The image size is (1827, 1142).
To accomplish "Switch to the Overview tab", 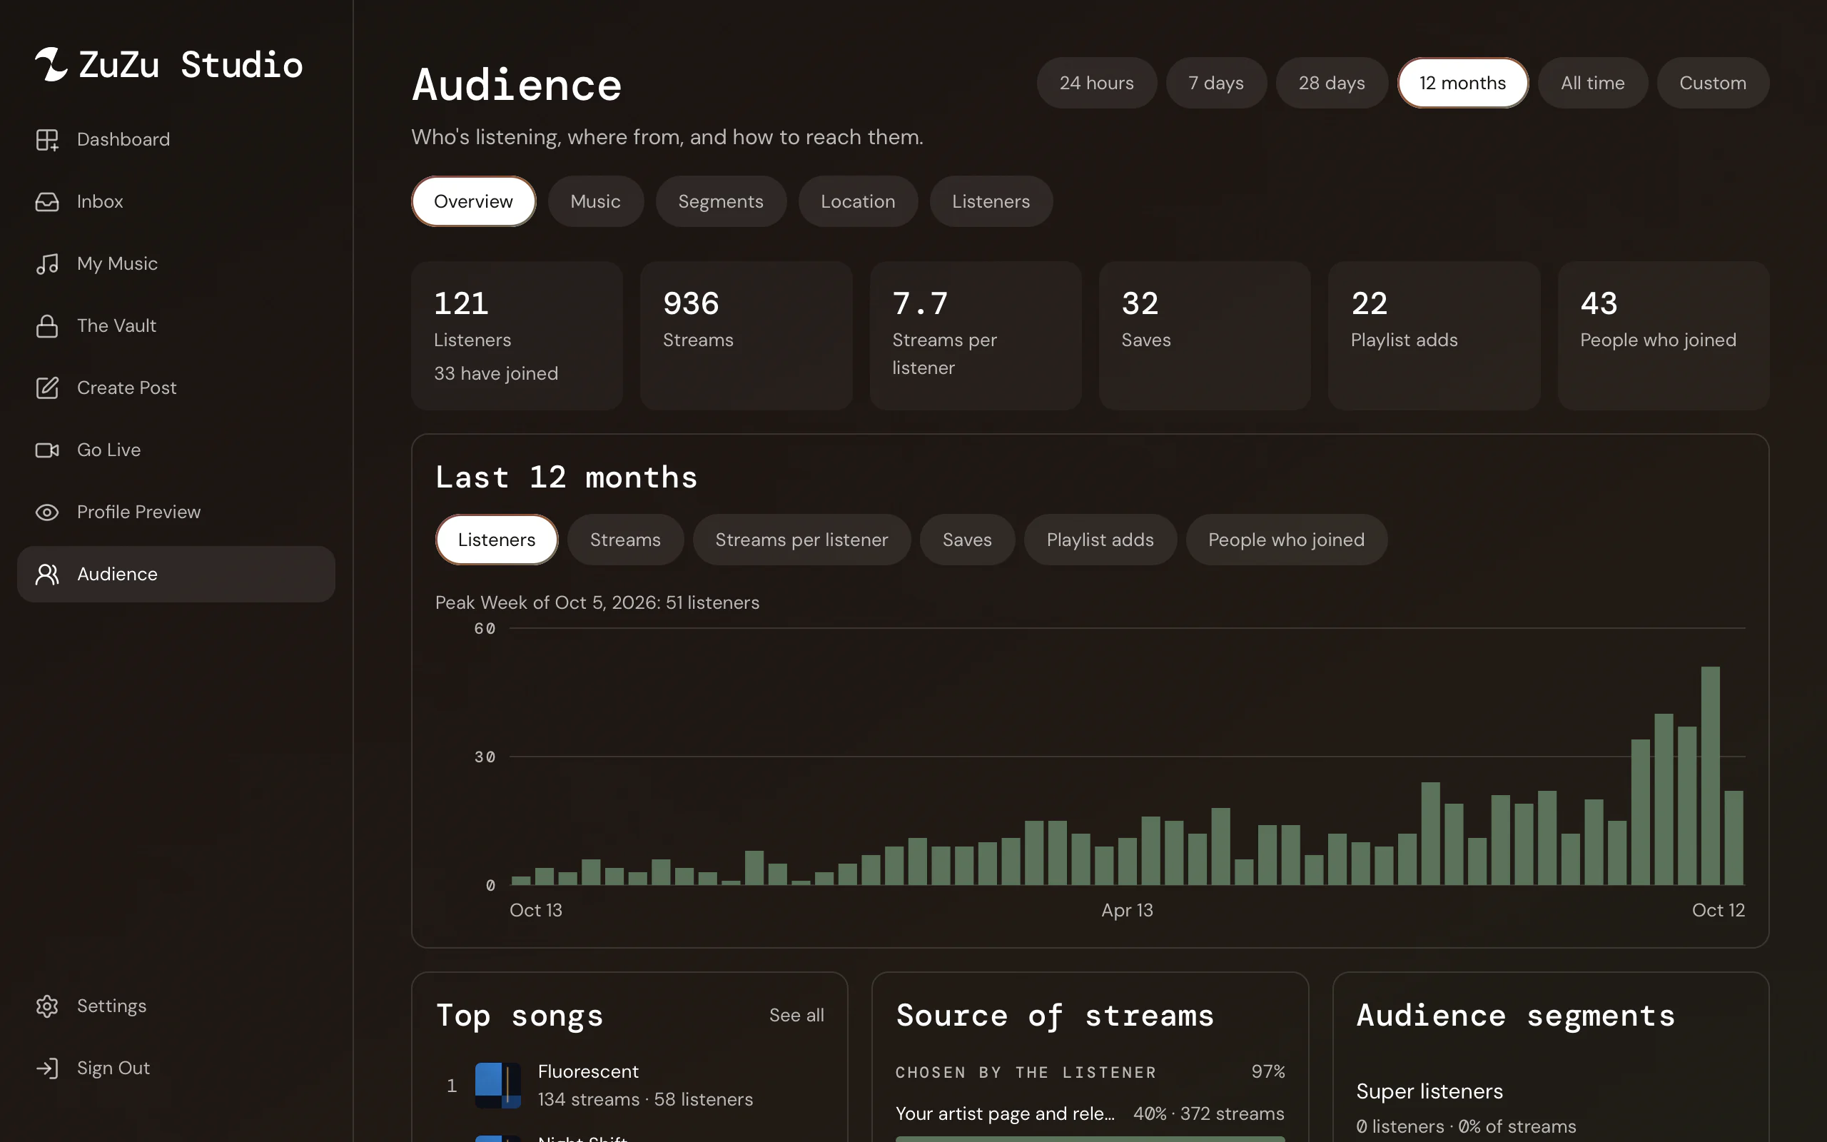I will (x=473, y=202).
